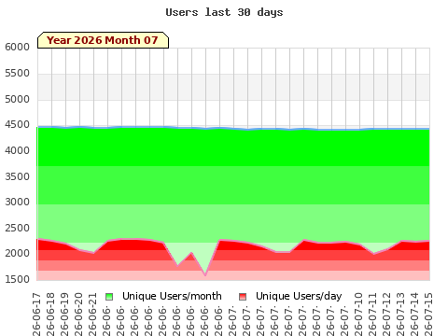Click the 26-07-10 date label
The height and width of the screenshot is (336, 448).
tap(358, 315)
